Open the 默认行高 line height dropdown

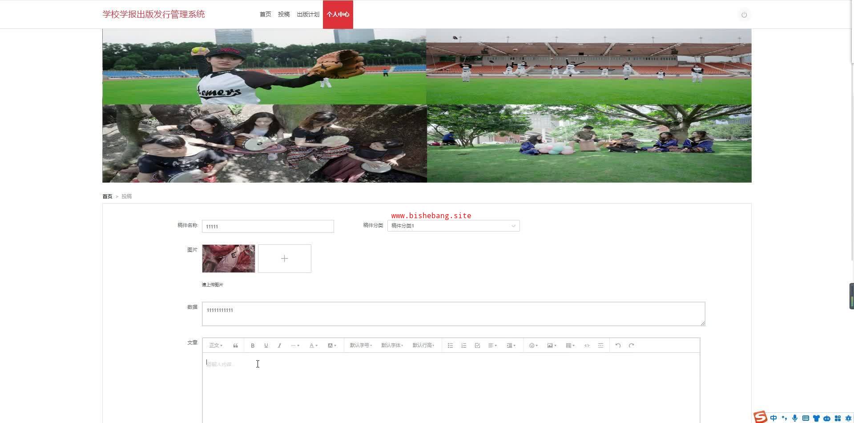(423, 346)
